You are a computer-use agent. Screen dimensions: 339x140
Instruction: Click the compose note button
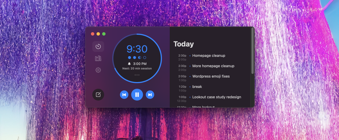[98, 95]
